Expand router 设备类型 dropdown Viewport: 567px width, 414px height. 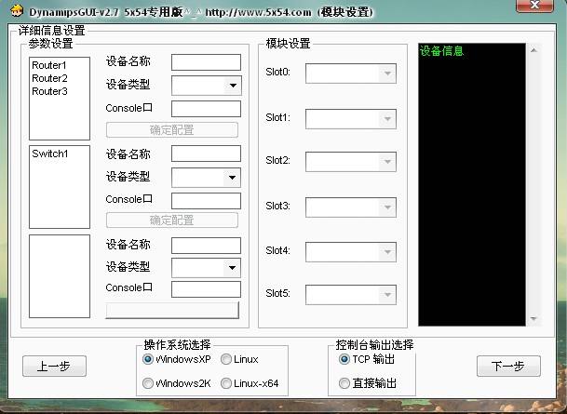[x=233, y=86]
